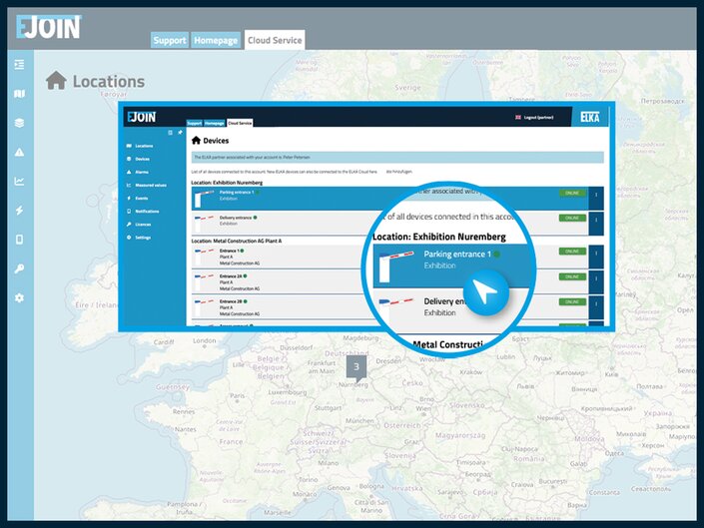Click the light-blue ELKA partner info banner
The image size is (704, 528).
click(x=397, y=158)
